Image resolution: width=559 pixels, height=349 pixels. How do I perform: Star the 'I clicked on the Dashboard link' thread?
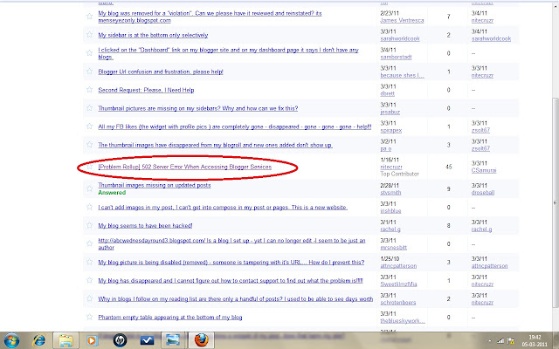(x=89, y=52)
